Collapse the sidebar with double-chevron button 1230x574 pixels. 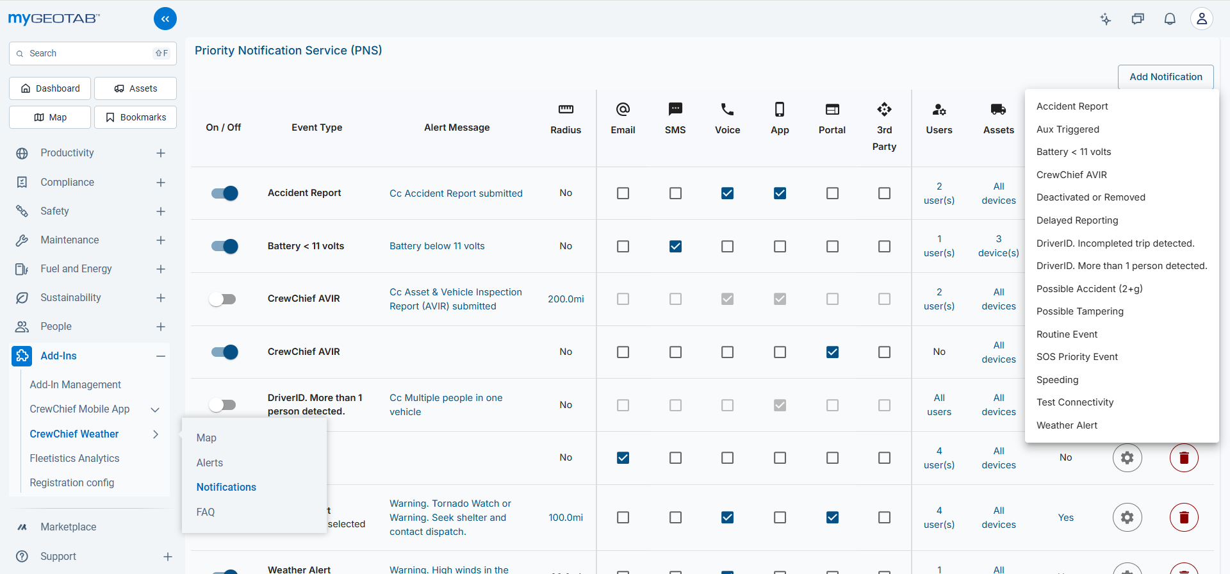(165, 19)
